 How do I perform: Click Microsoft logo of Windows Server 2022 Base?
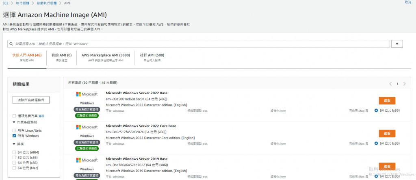click(x=87, y=94)
